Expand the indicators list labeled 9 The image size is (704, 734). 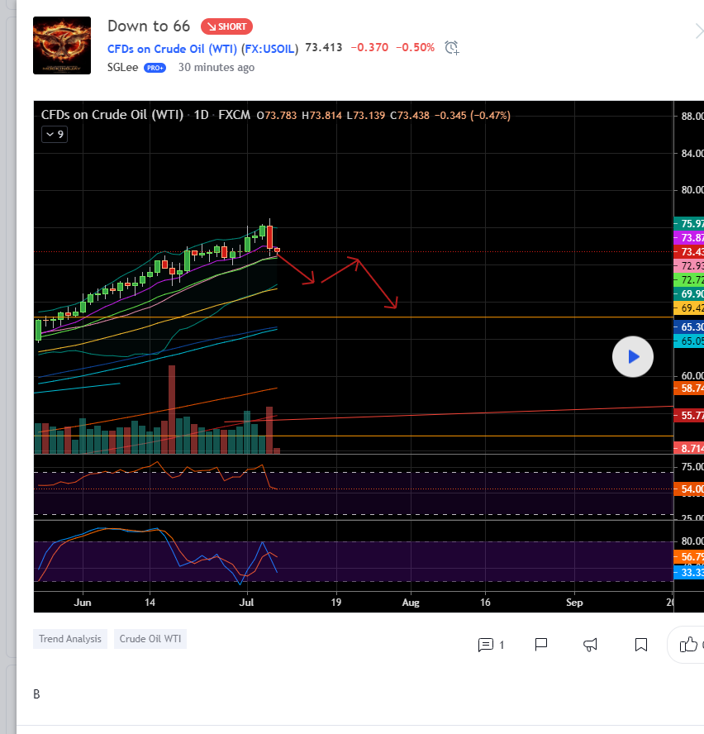(x=54, y=134)
